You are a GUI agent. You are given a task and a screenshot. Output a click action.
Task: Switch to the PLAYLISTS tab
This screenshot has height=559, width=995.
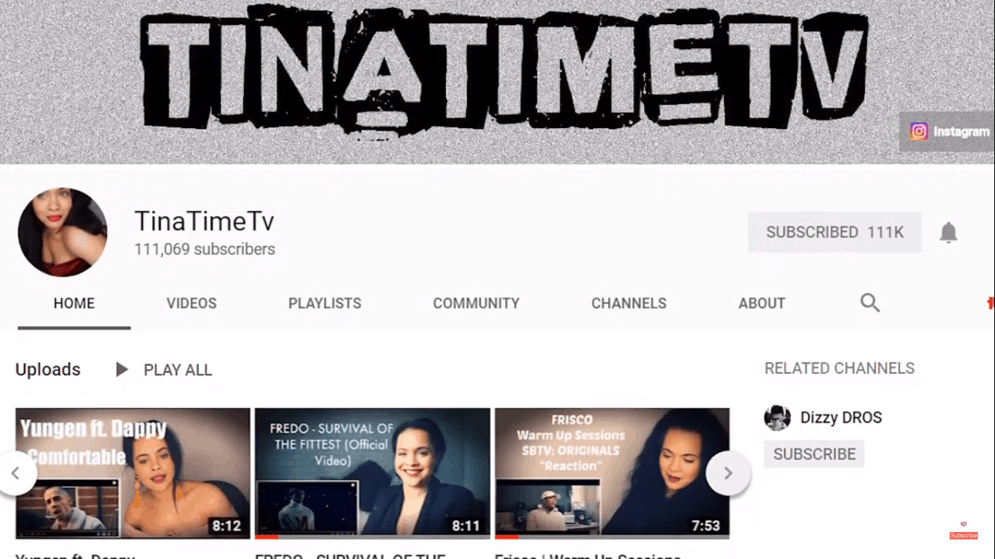[325, 304]
